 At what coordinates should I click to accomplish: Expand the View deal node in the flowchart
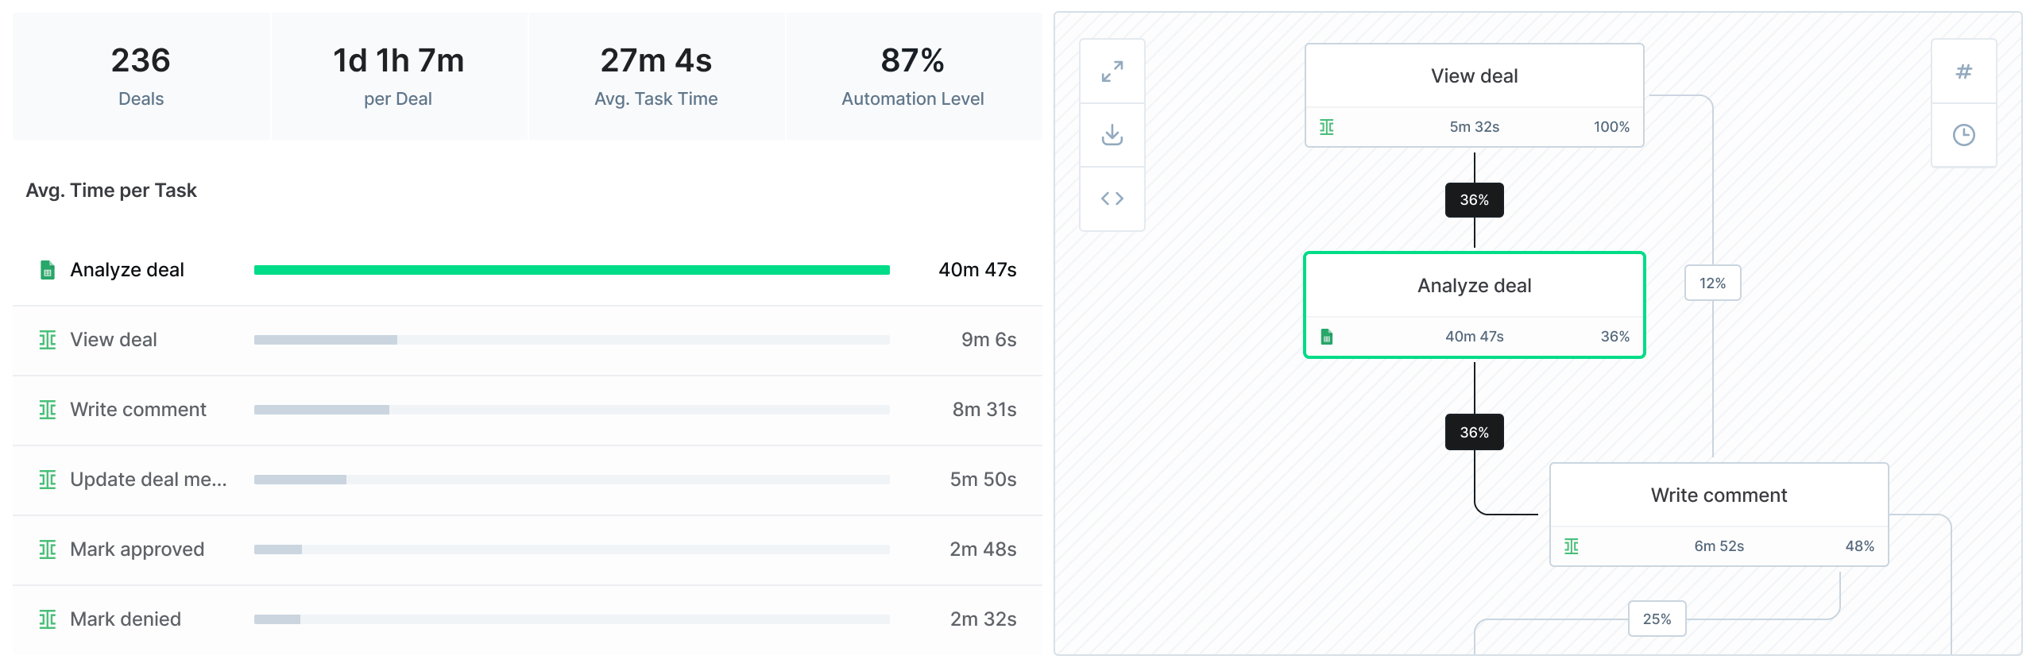pyautogui.click(x=1474, y=75)
